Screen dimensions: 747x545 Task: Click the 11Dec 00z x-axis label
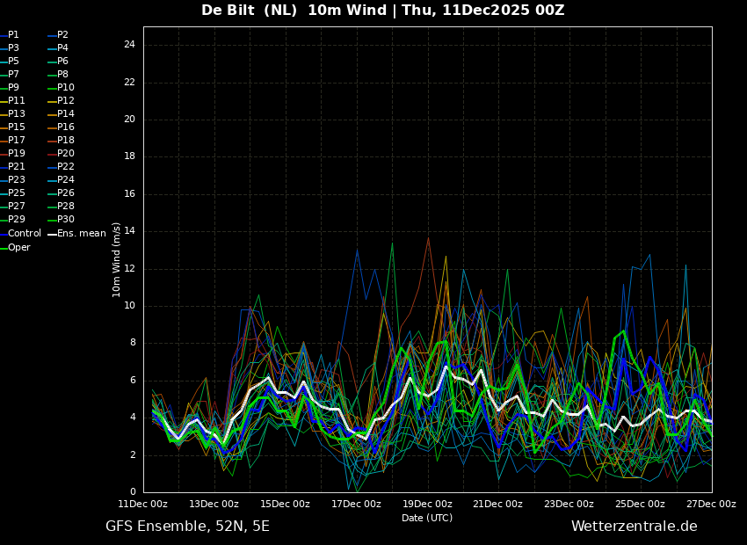143,504
